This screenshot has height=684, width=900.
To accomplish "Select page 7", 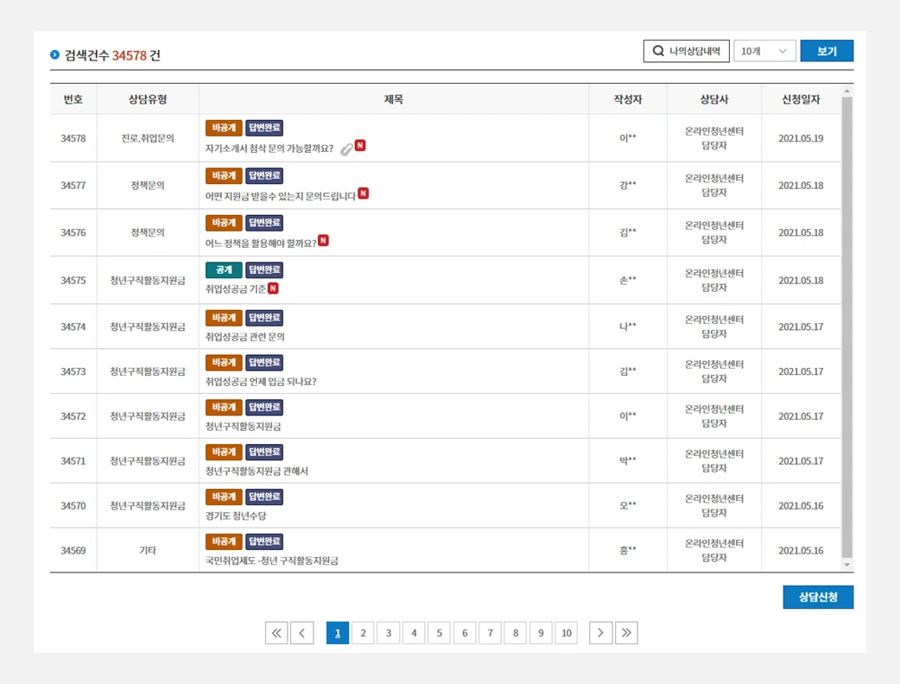I will pyautogui.click(x=491, y=633).
